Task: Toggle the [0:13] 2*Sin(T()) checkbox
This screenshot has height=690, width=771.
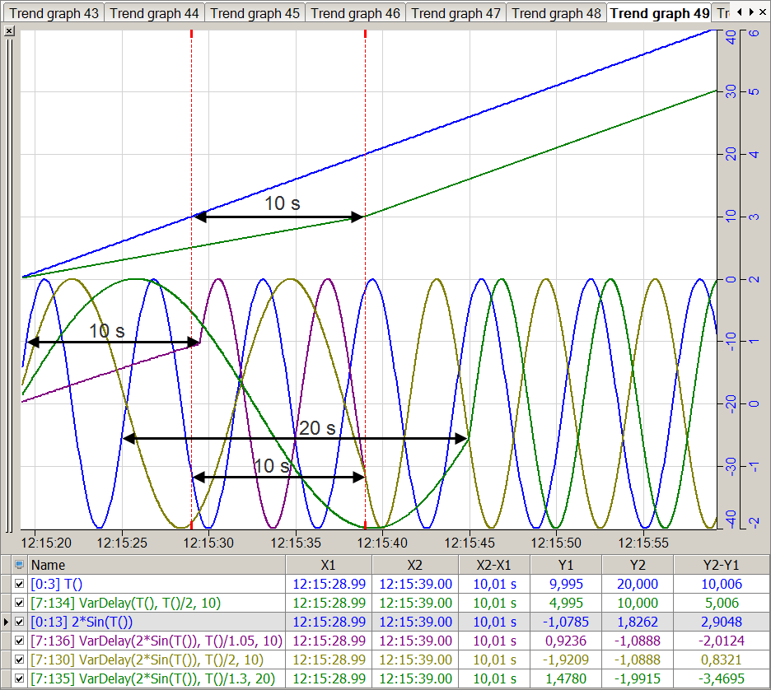Action: click(20, 622)
